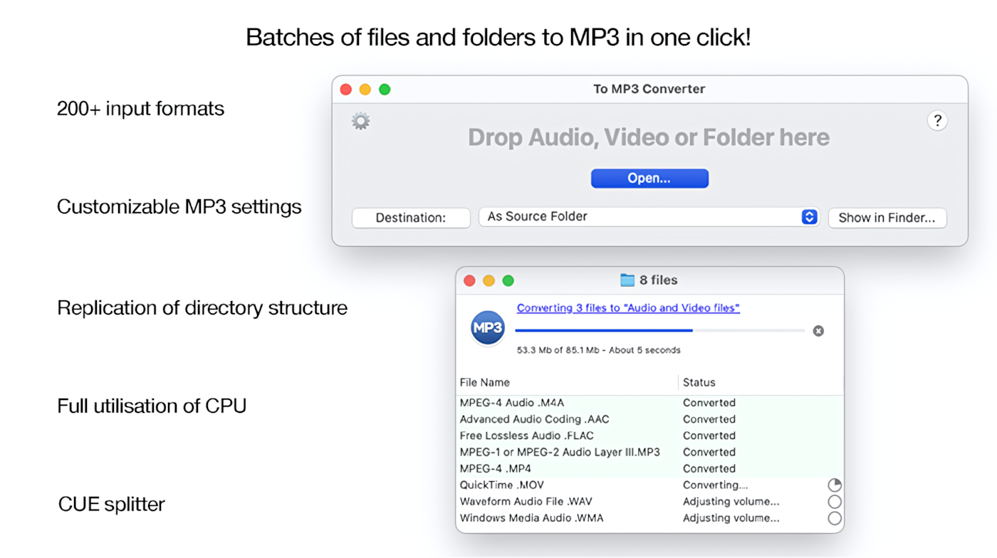Image resolution: width=997 pixels, height=558 pixels.
Task: Click the Show in Finder button
Action: tap(887, 217)
